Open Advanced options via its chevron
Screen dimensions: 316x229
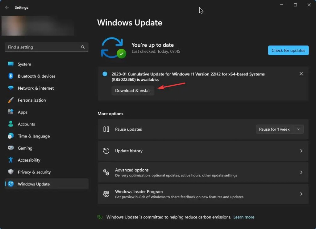(x=301, y=172)
